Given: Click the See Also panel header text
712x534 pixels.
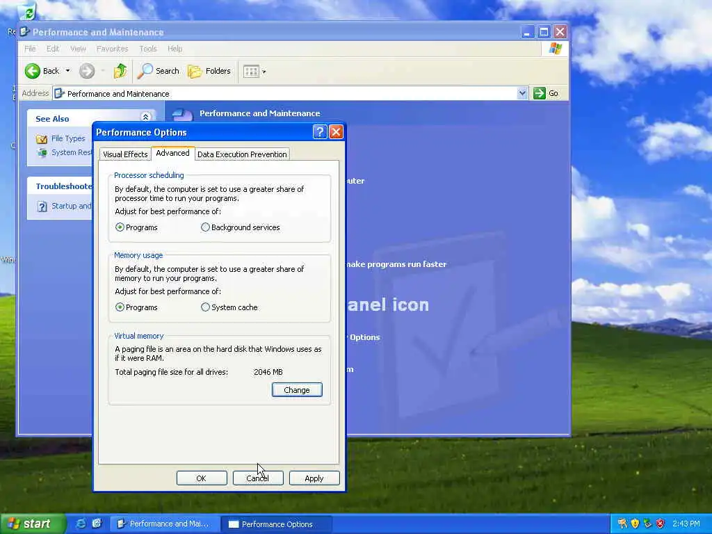Looking at the screenshot, I should pyautogui.click(x=52, y=119).
